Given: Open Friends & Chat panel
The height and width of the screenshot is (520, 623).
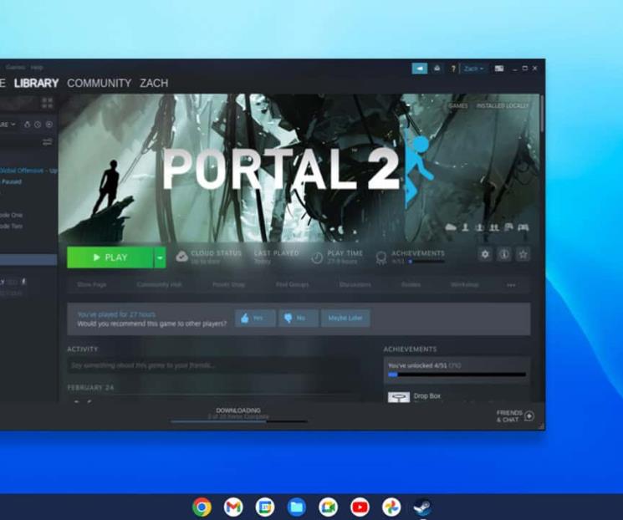Looking at the screenshot, I should [509, 416].
